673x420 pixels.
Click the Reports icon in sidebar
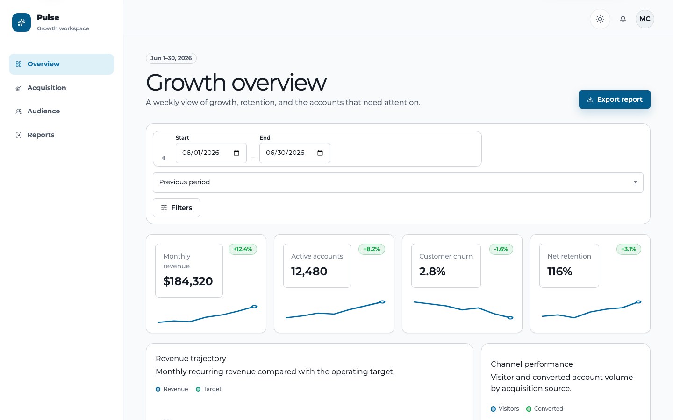(19, 135)
